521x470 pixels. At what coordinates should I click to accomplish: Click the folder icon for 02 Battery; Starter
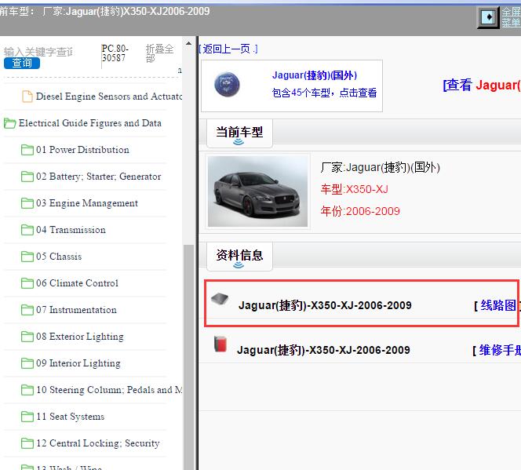pyautogui.click(x=27, y=177)
